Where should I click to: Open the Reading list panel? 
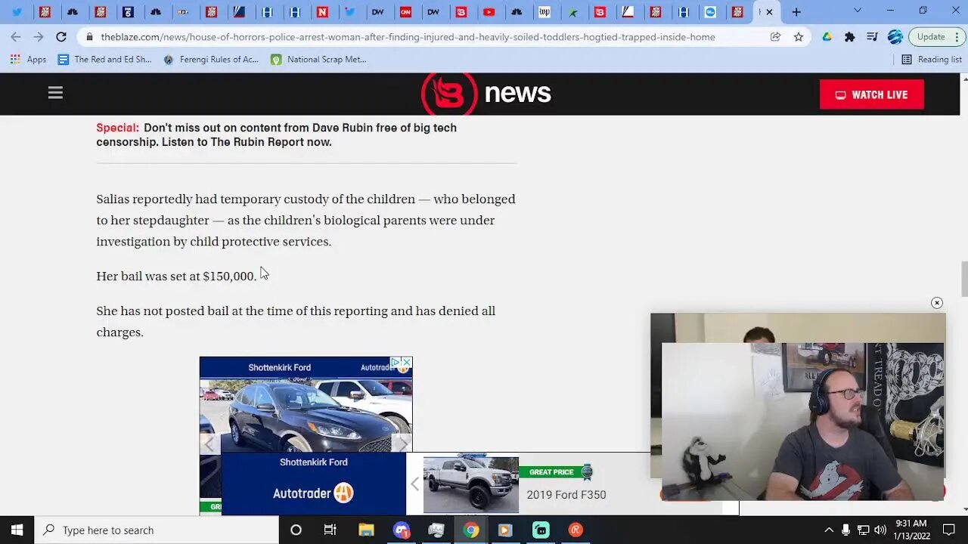pyautogui.click(x=931, y=60)
